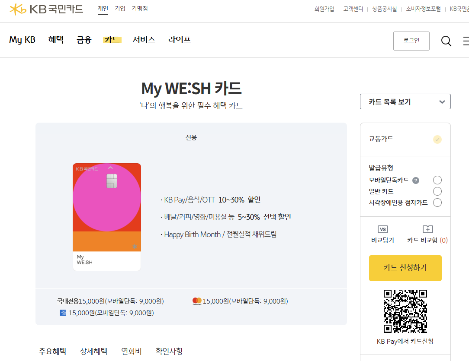The height and width of the screenshot is (361, 469).
Task: Click the VS compare icon
Action: coord(382,229)
